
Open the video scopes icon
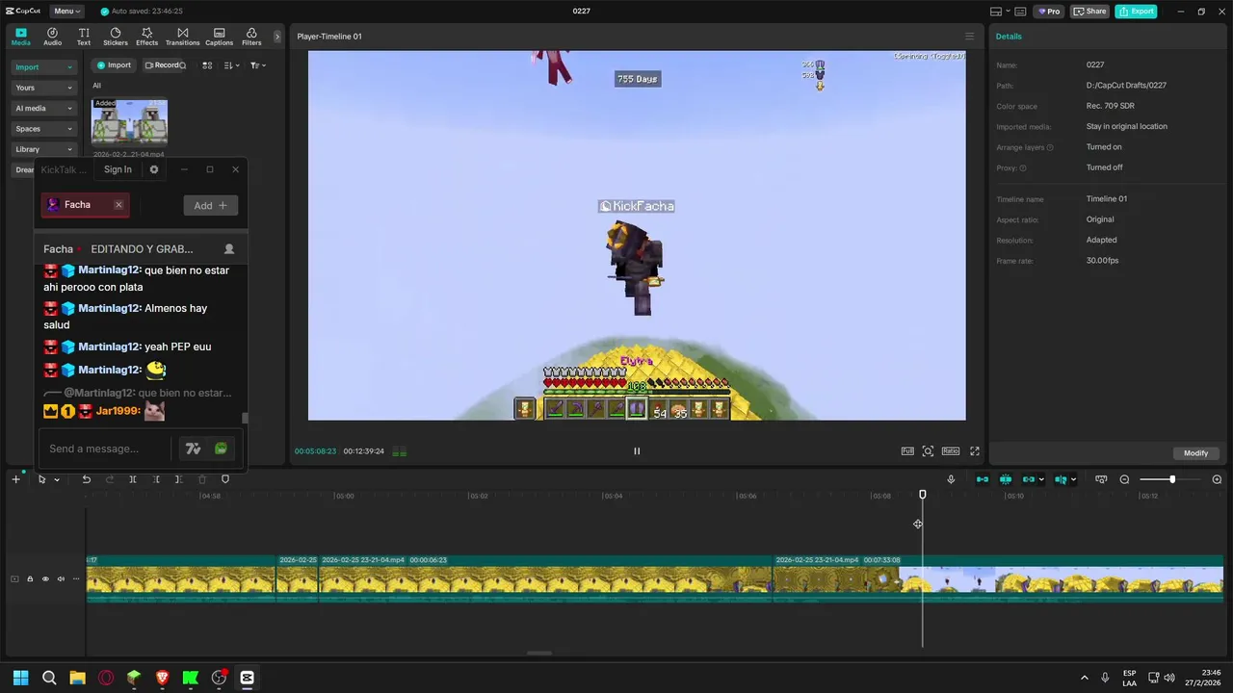point(400,451)
